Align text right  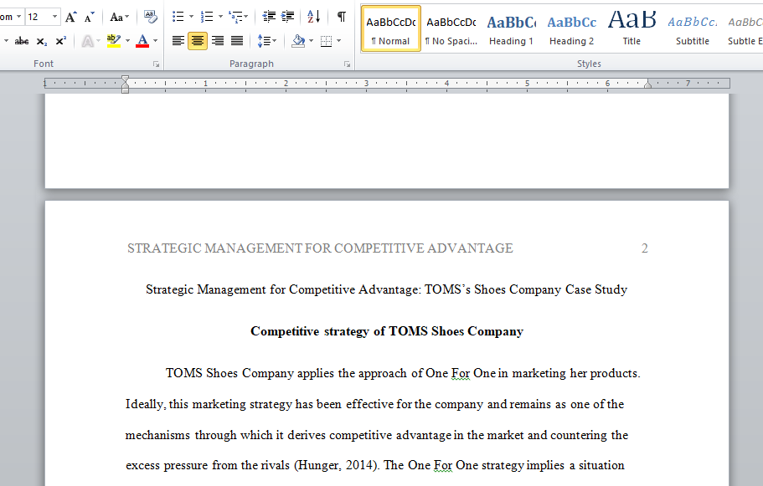point(218,41)
